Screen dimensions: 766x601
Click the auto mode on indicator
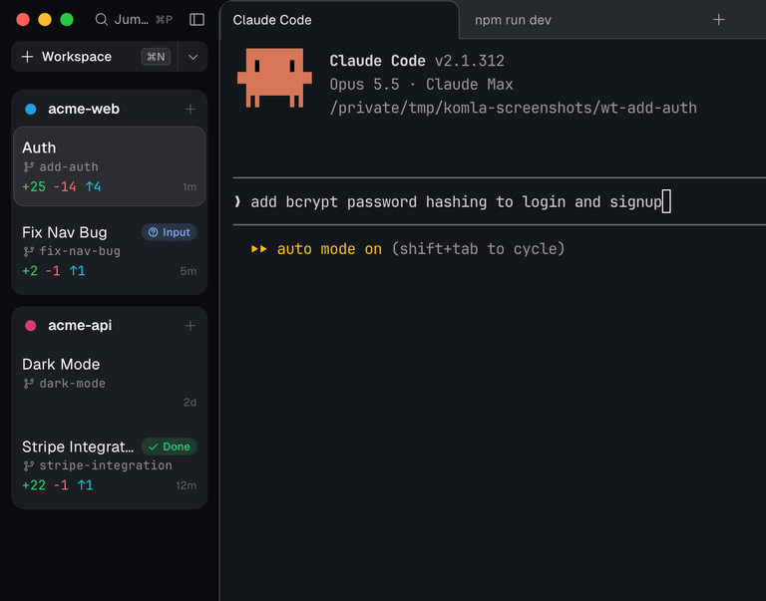tap(329, 249)
